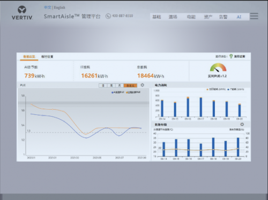Toggle the orange predicted PUE legend
Image resolution: width=268 pixels, height=200 pixels.
tap(133, 93)
